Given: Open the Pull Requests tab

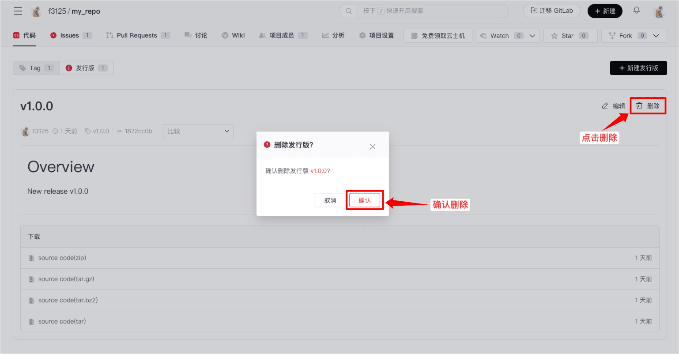Looking at the screenshot, I should click(137, 35).
